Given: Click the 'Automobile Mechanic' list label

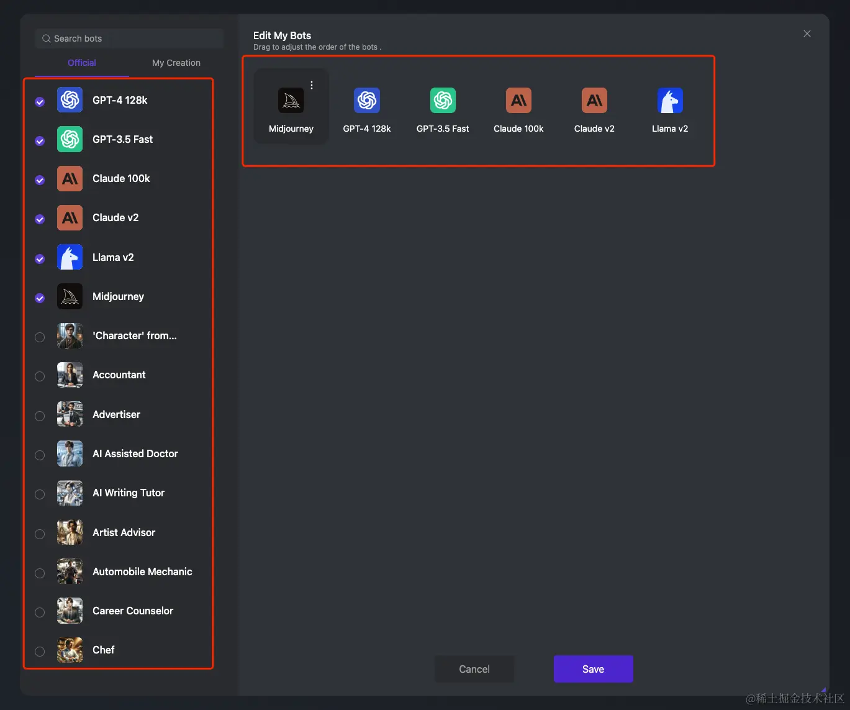Looking at the screenshot, I should click(x=142, y=571).
